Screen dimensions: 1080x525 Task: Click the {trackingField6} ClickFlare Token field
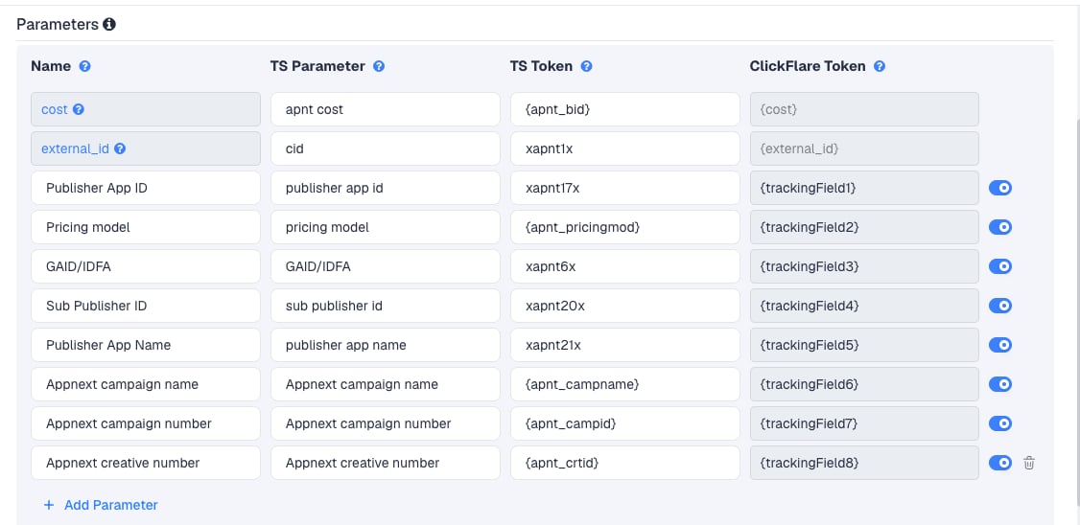[x=864, y=384]
